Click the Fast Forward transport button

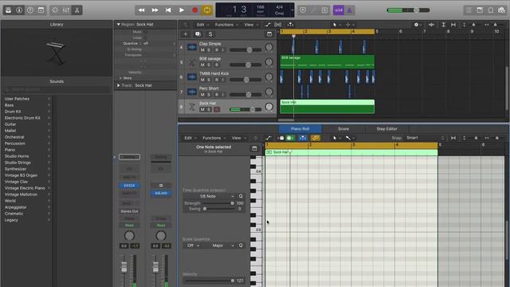(155, 10)
